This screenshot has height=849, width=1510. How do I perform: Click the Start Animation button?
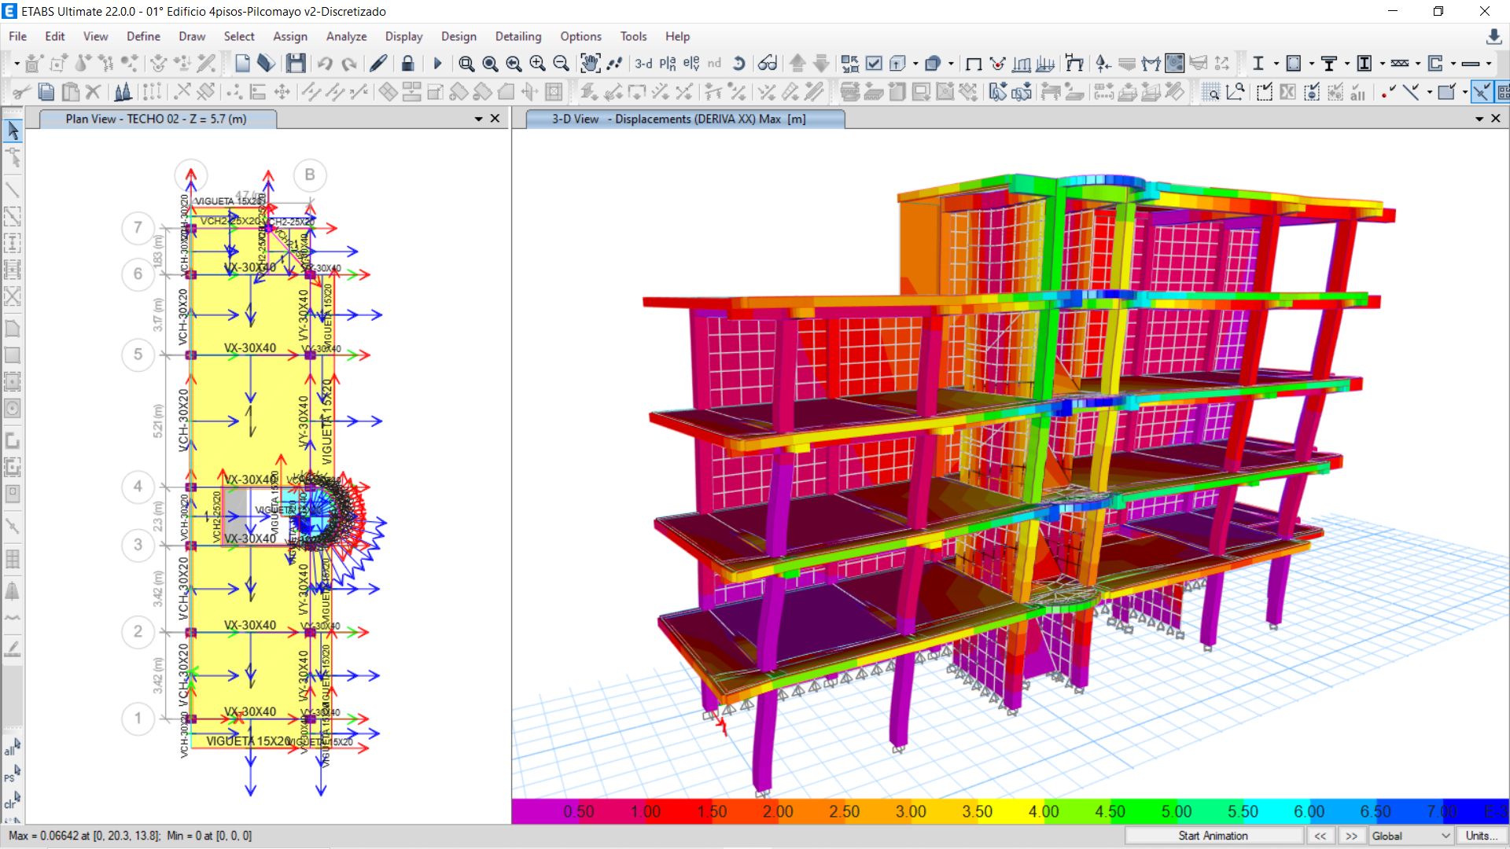[x=1213, y=836]
